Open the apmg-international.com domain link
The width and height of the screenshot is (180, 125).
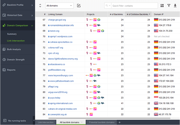point(60,103)
